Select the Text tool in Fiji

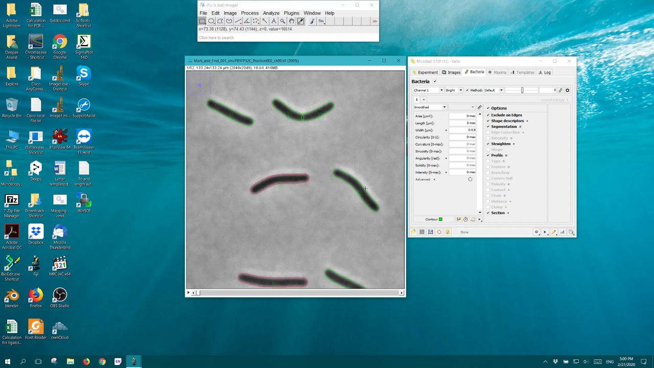(x=274, y=21)
